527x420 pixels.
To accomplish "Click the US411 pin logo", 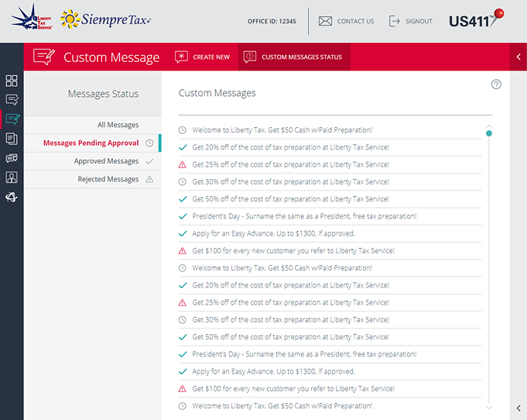I will [x=476, y=19].
